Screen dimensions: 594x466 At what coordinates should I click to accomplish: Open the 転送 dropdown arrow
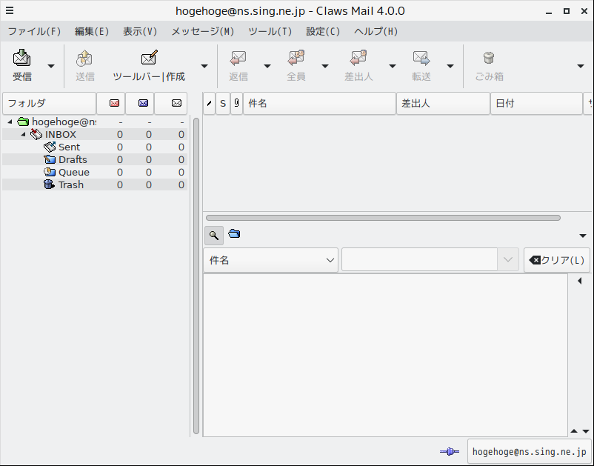click(x=450, y=66)
